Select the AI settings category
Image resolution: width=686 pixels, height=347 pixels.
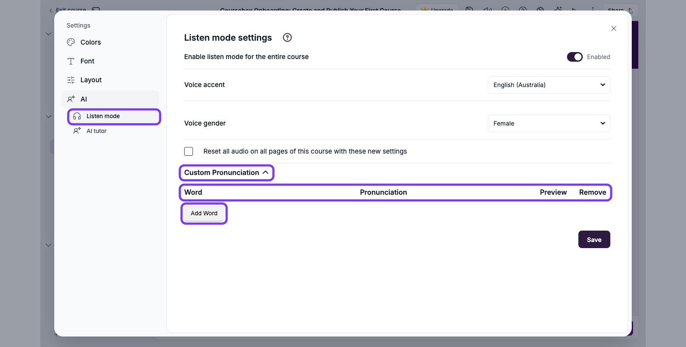point(110,99)
